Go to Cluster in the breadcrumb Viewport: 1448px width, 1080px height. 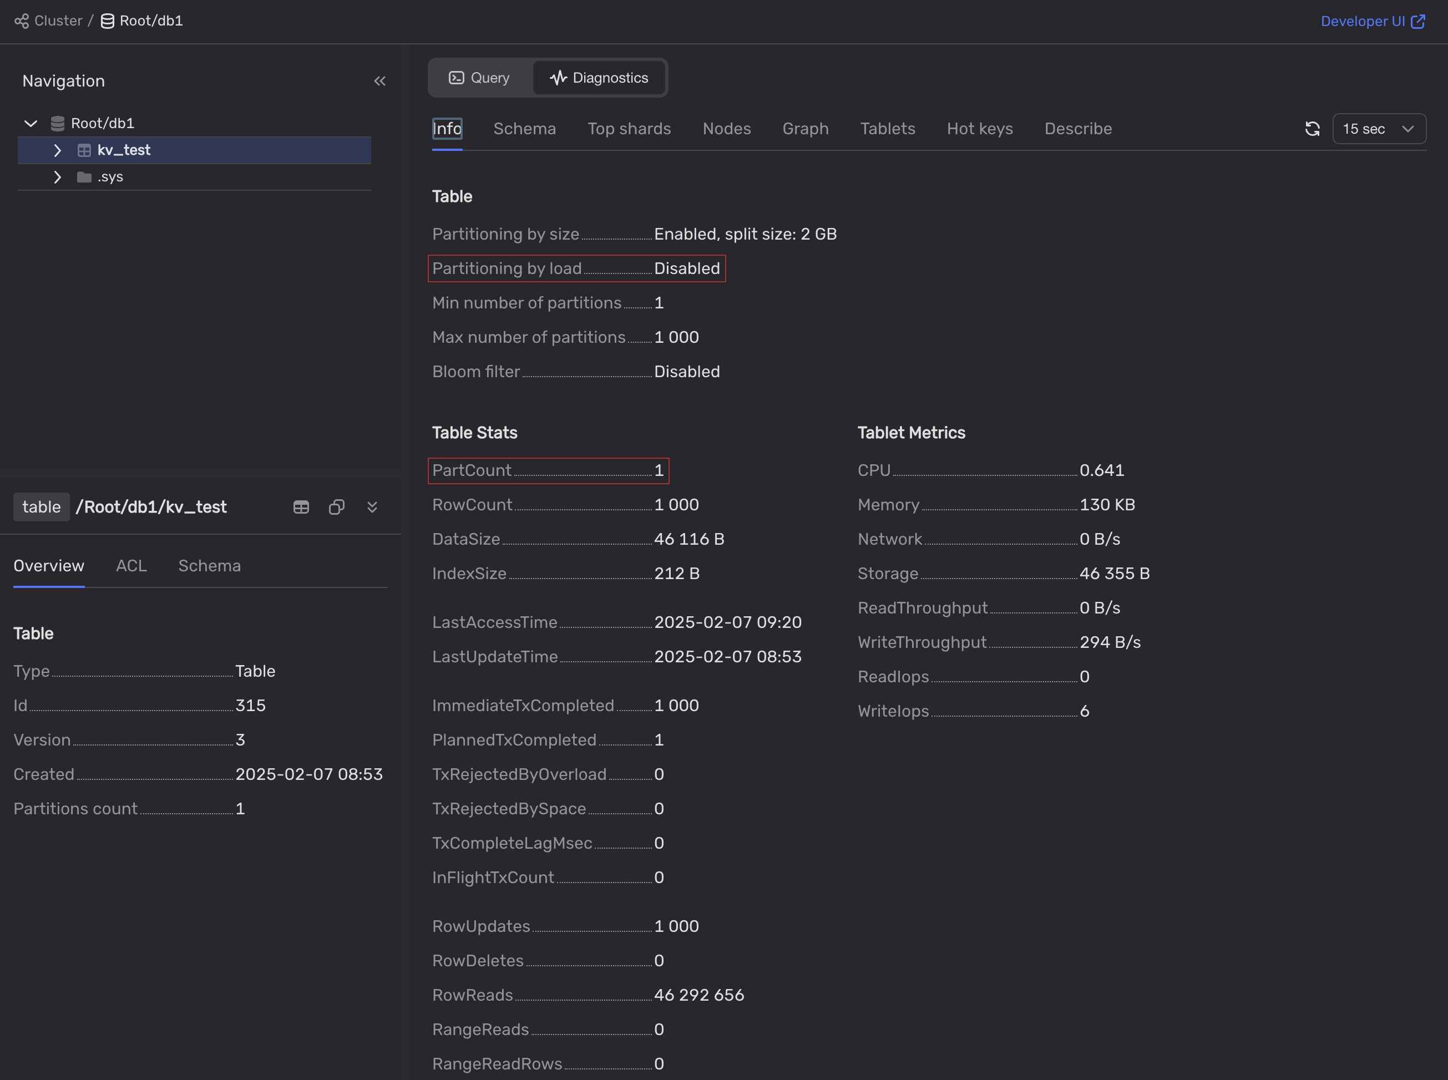pos(58,21)
